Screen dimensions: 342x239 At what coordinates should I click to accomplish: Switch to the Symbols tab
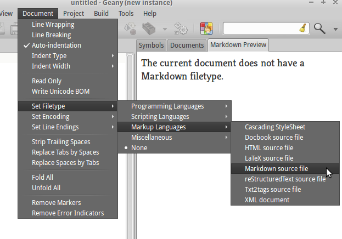pyautogui.click(x=151, y=45)
